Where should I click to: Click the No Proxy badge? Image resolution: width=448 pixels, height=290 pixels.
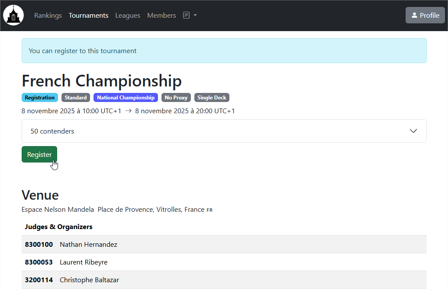pyautogui.click(x=176, y=98)
